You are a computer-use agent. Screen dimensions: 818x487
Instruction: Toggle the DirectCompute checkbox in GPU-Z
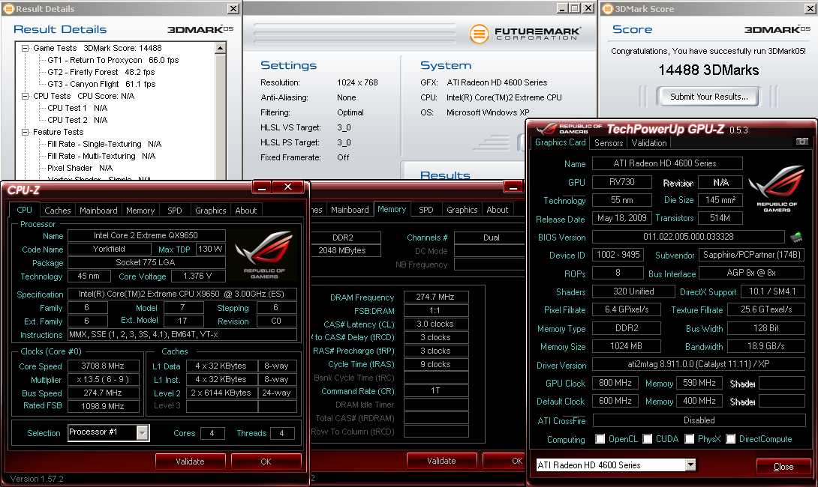pyautogui.click(x=730, y=439)
